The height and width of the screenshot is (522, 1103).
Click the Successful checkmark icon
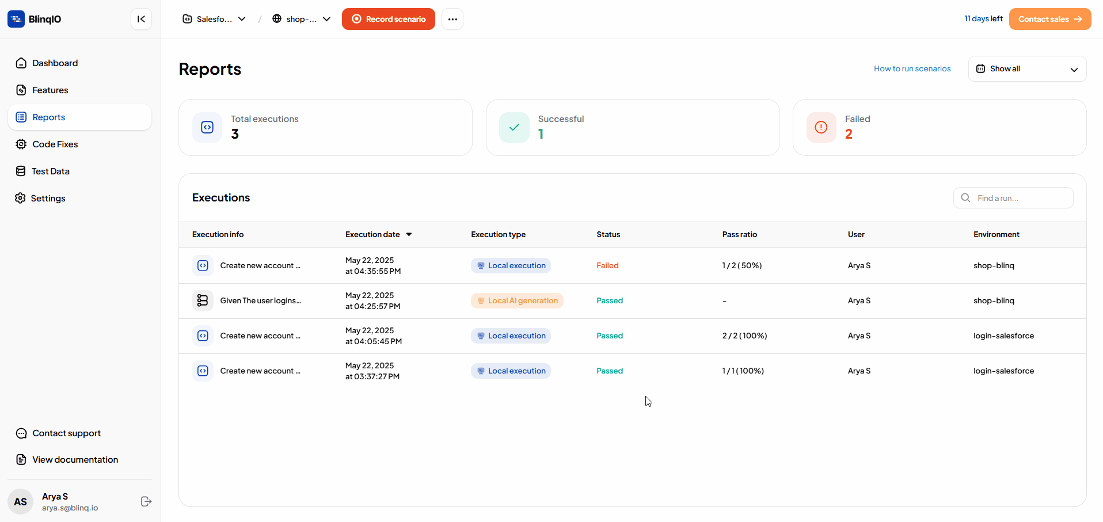pos(515,128)
